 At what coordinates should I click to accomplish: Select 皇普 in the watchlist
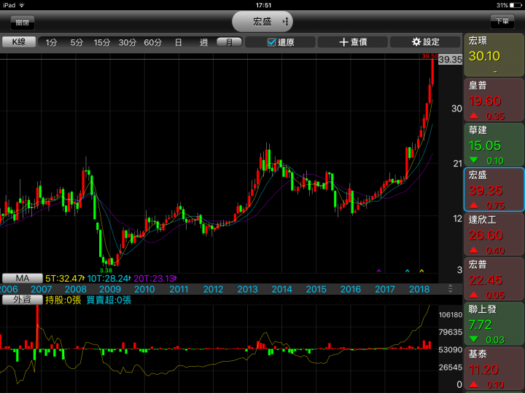pos(494,100)
